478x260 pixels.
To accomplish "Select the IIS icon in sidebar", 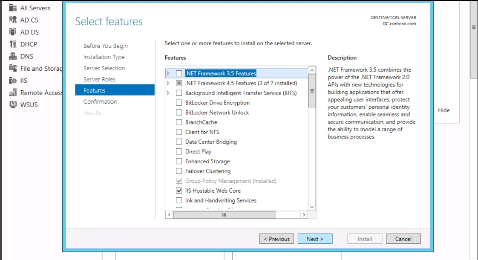I will tap(13, 80).
